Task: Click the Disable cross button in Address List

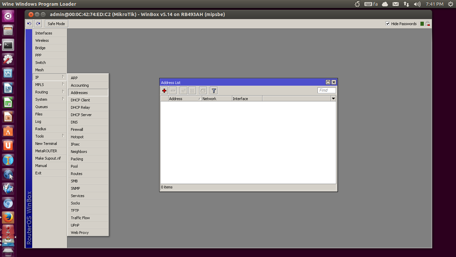Action: (x=192, y=91)
